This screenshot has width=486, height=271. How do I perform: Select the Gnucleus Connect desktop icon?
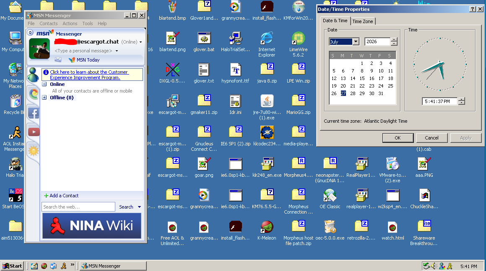tap(204, 139)
